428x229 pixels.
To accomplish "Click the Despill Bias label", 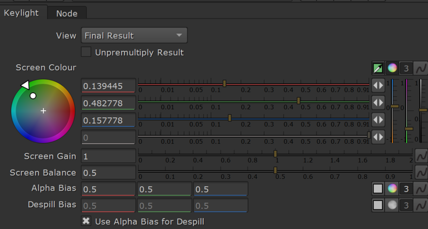I will click(x=52, y=204).
